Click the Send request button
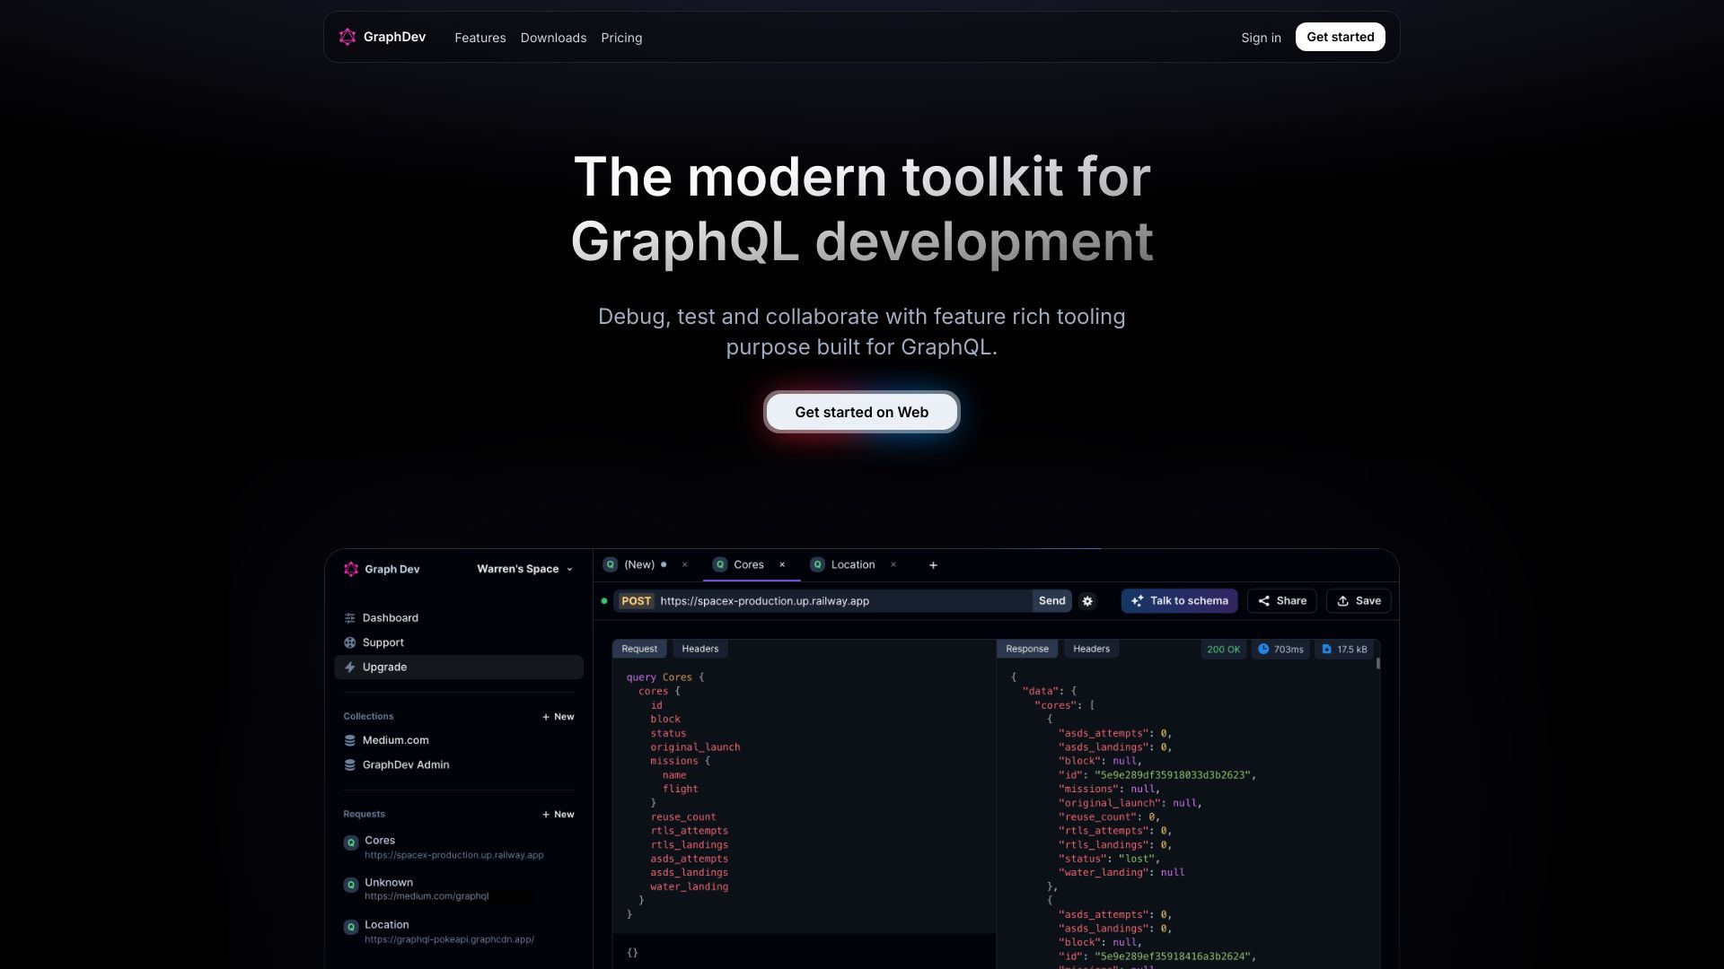Image resolution: width=1724 pixels, height=969 pixels. tap(1051, 600)
